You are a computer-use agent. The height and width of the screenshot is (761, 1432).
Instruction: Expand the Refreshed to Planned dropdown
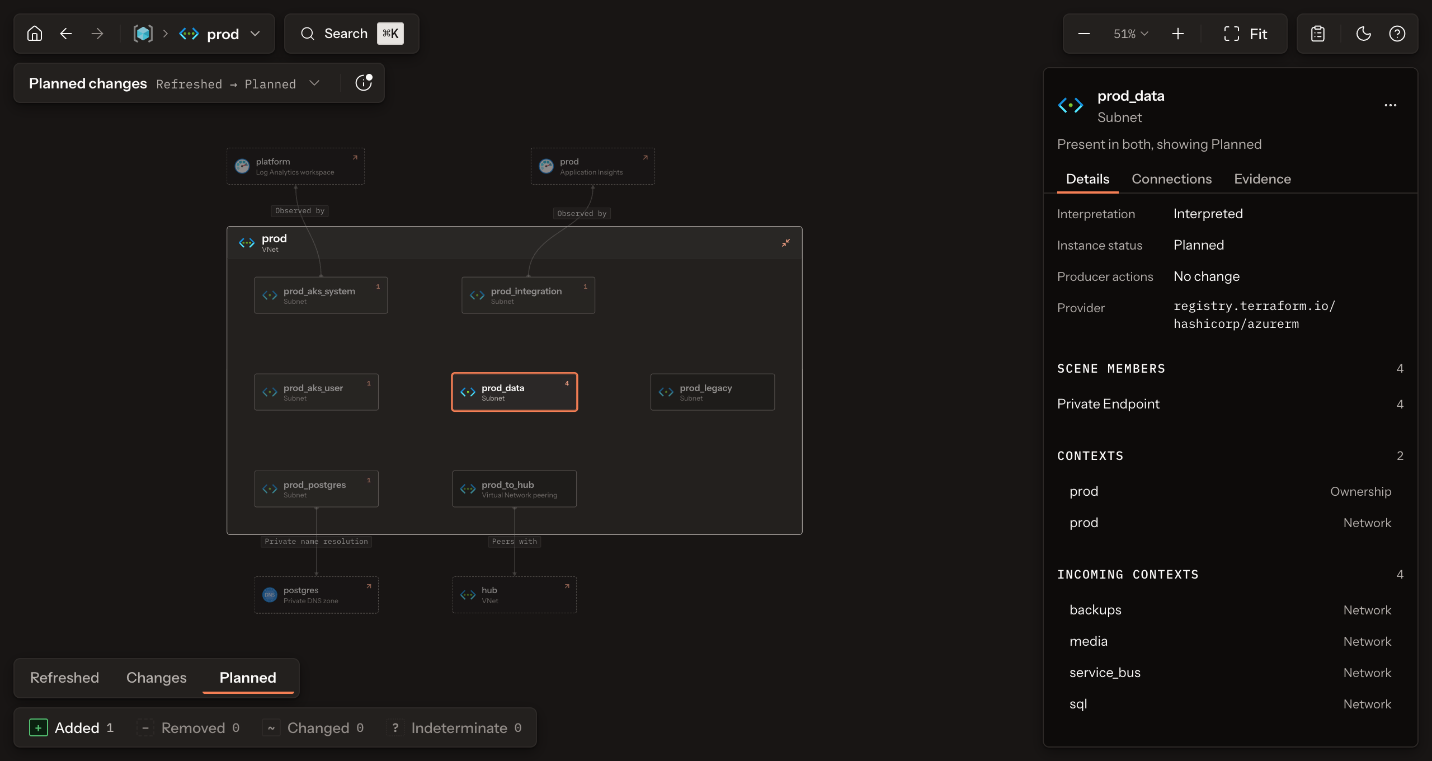click(314, 83)
